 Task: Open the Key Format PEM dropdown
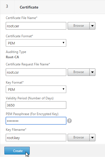click(x=36, y=89)
